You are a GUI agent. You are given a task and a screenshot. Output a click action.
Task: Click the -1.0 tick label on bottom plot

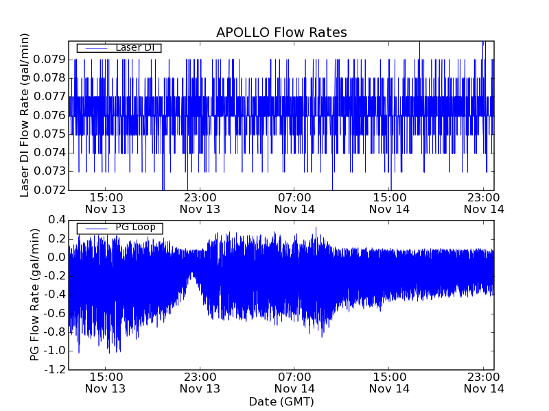coord(55,351)
